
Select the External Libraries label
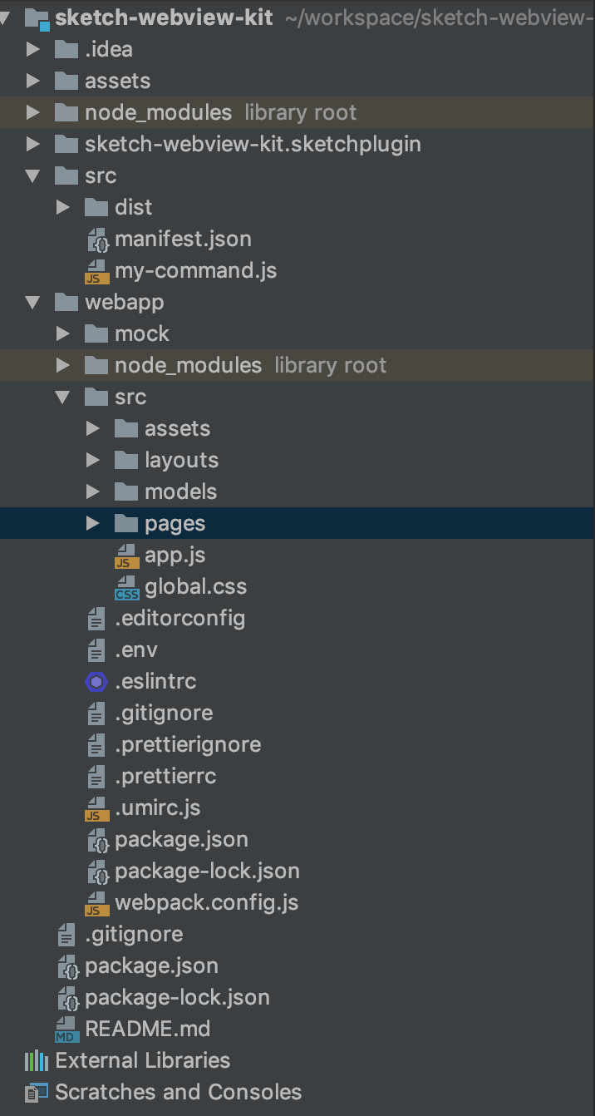click(143, 1060)
